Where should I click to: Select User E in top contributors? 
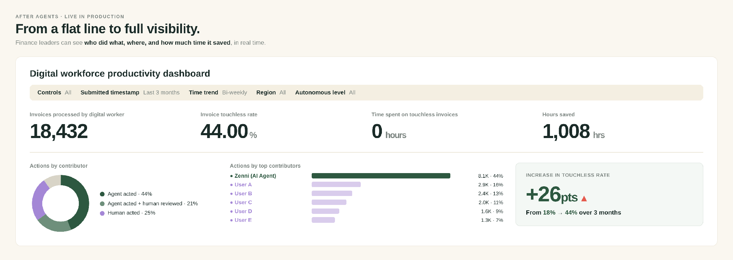243,220
